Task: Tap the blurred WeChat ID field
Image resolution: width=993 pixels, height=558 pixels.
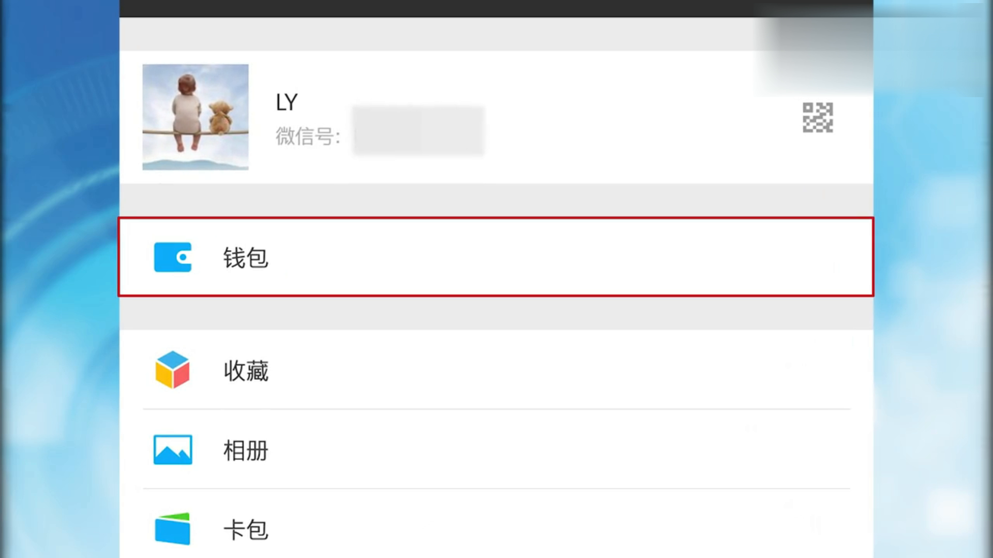Action: [418, 131]
